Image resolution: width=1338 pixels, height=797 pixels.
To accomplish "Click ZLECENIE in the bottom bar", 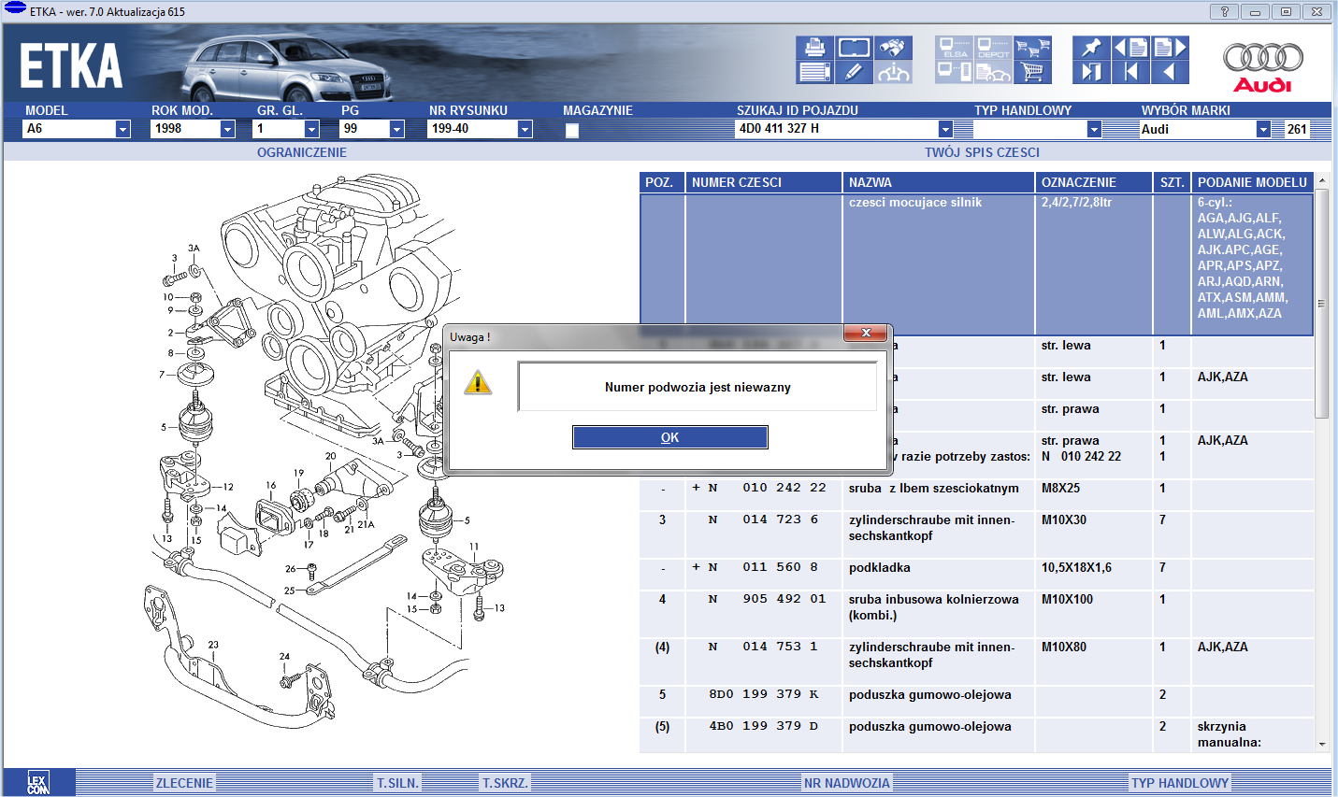I will pos(184,783).
